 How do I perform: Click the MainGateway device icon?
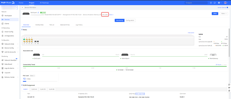pyautogui.click(x=213, y=55)
